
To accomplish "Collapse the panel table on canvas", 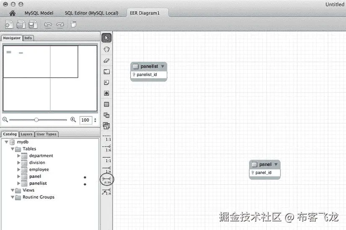I will [x=276, y=164].
